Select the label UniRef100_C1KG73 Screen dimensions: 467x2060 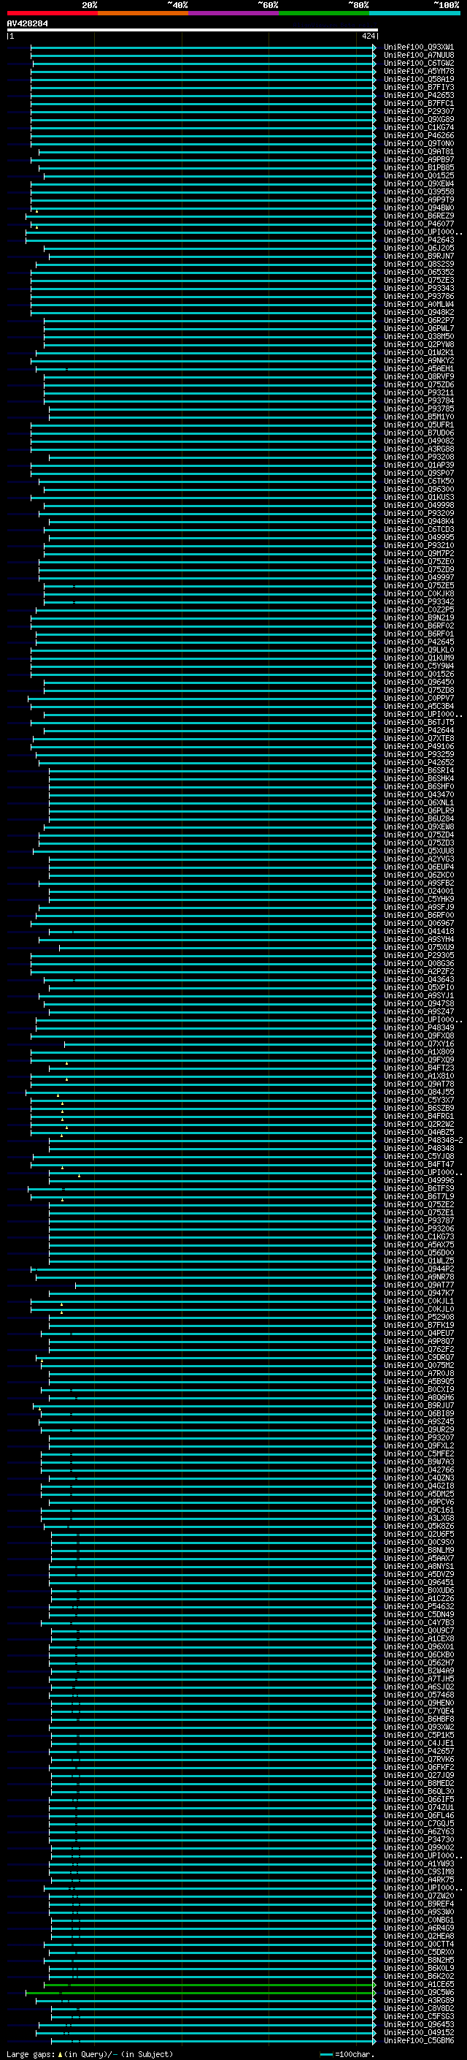[419, 1236]
